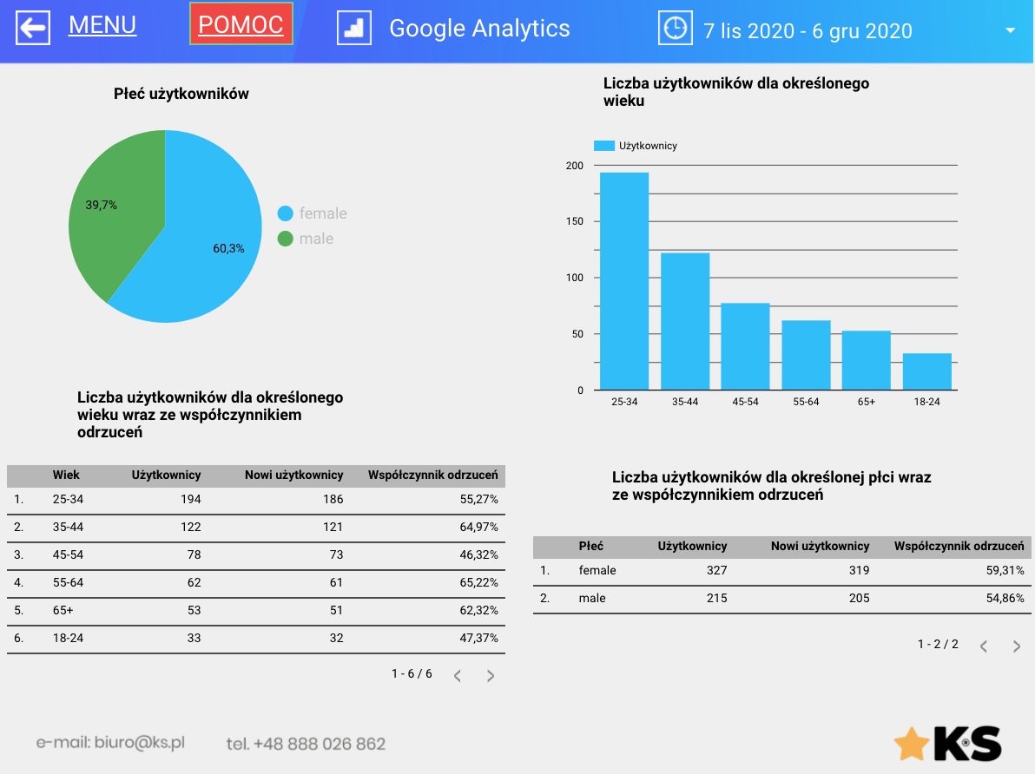Image resolution: width=1035 pixels, height=774 pixels.
Task: Click the red POMOC button
Action: tap(241, 24)
